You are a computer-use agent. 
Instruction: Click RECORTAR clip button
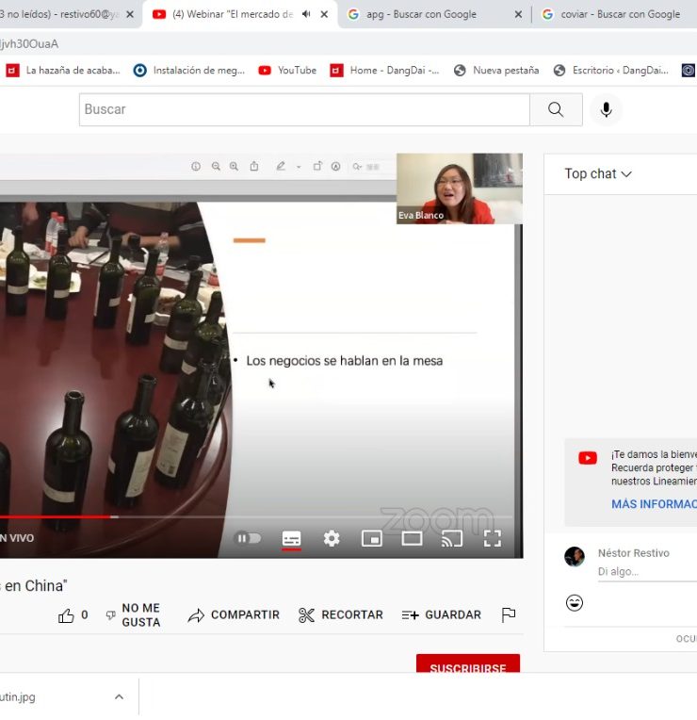coord(340,614)
